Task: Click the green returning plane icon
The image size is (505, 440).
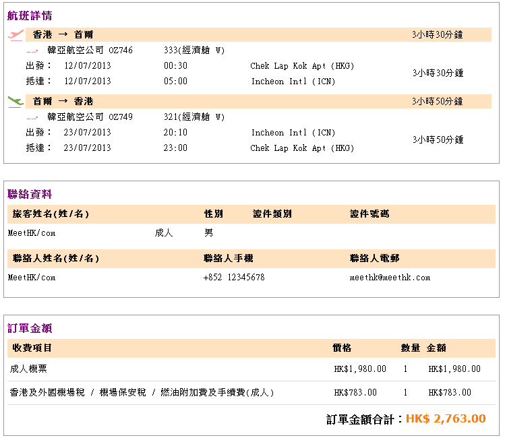Action: (x=16, y=102)
